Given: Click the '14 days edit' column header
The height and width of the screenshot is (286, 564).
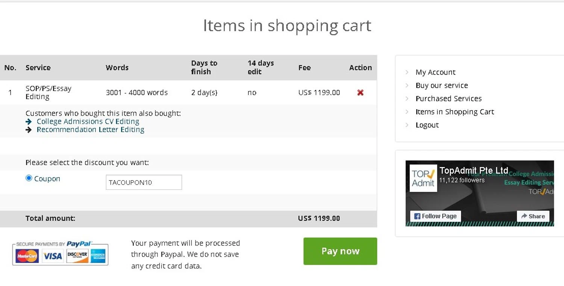Looking at the screenshot, I should 261,68.
